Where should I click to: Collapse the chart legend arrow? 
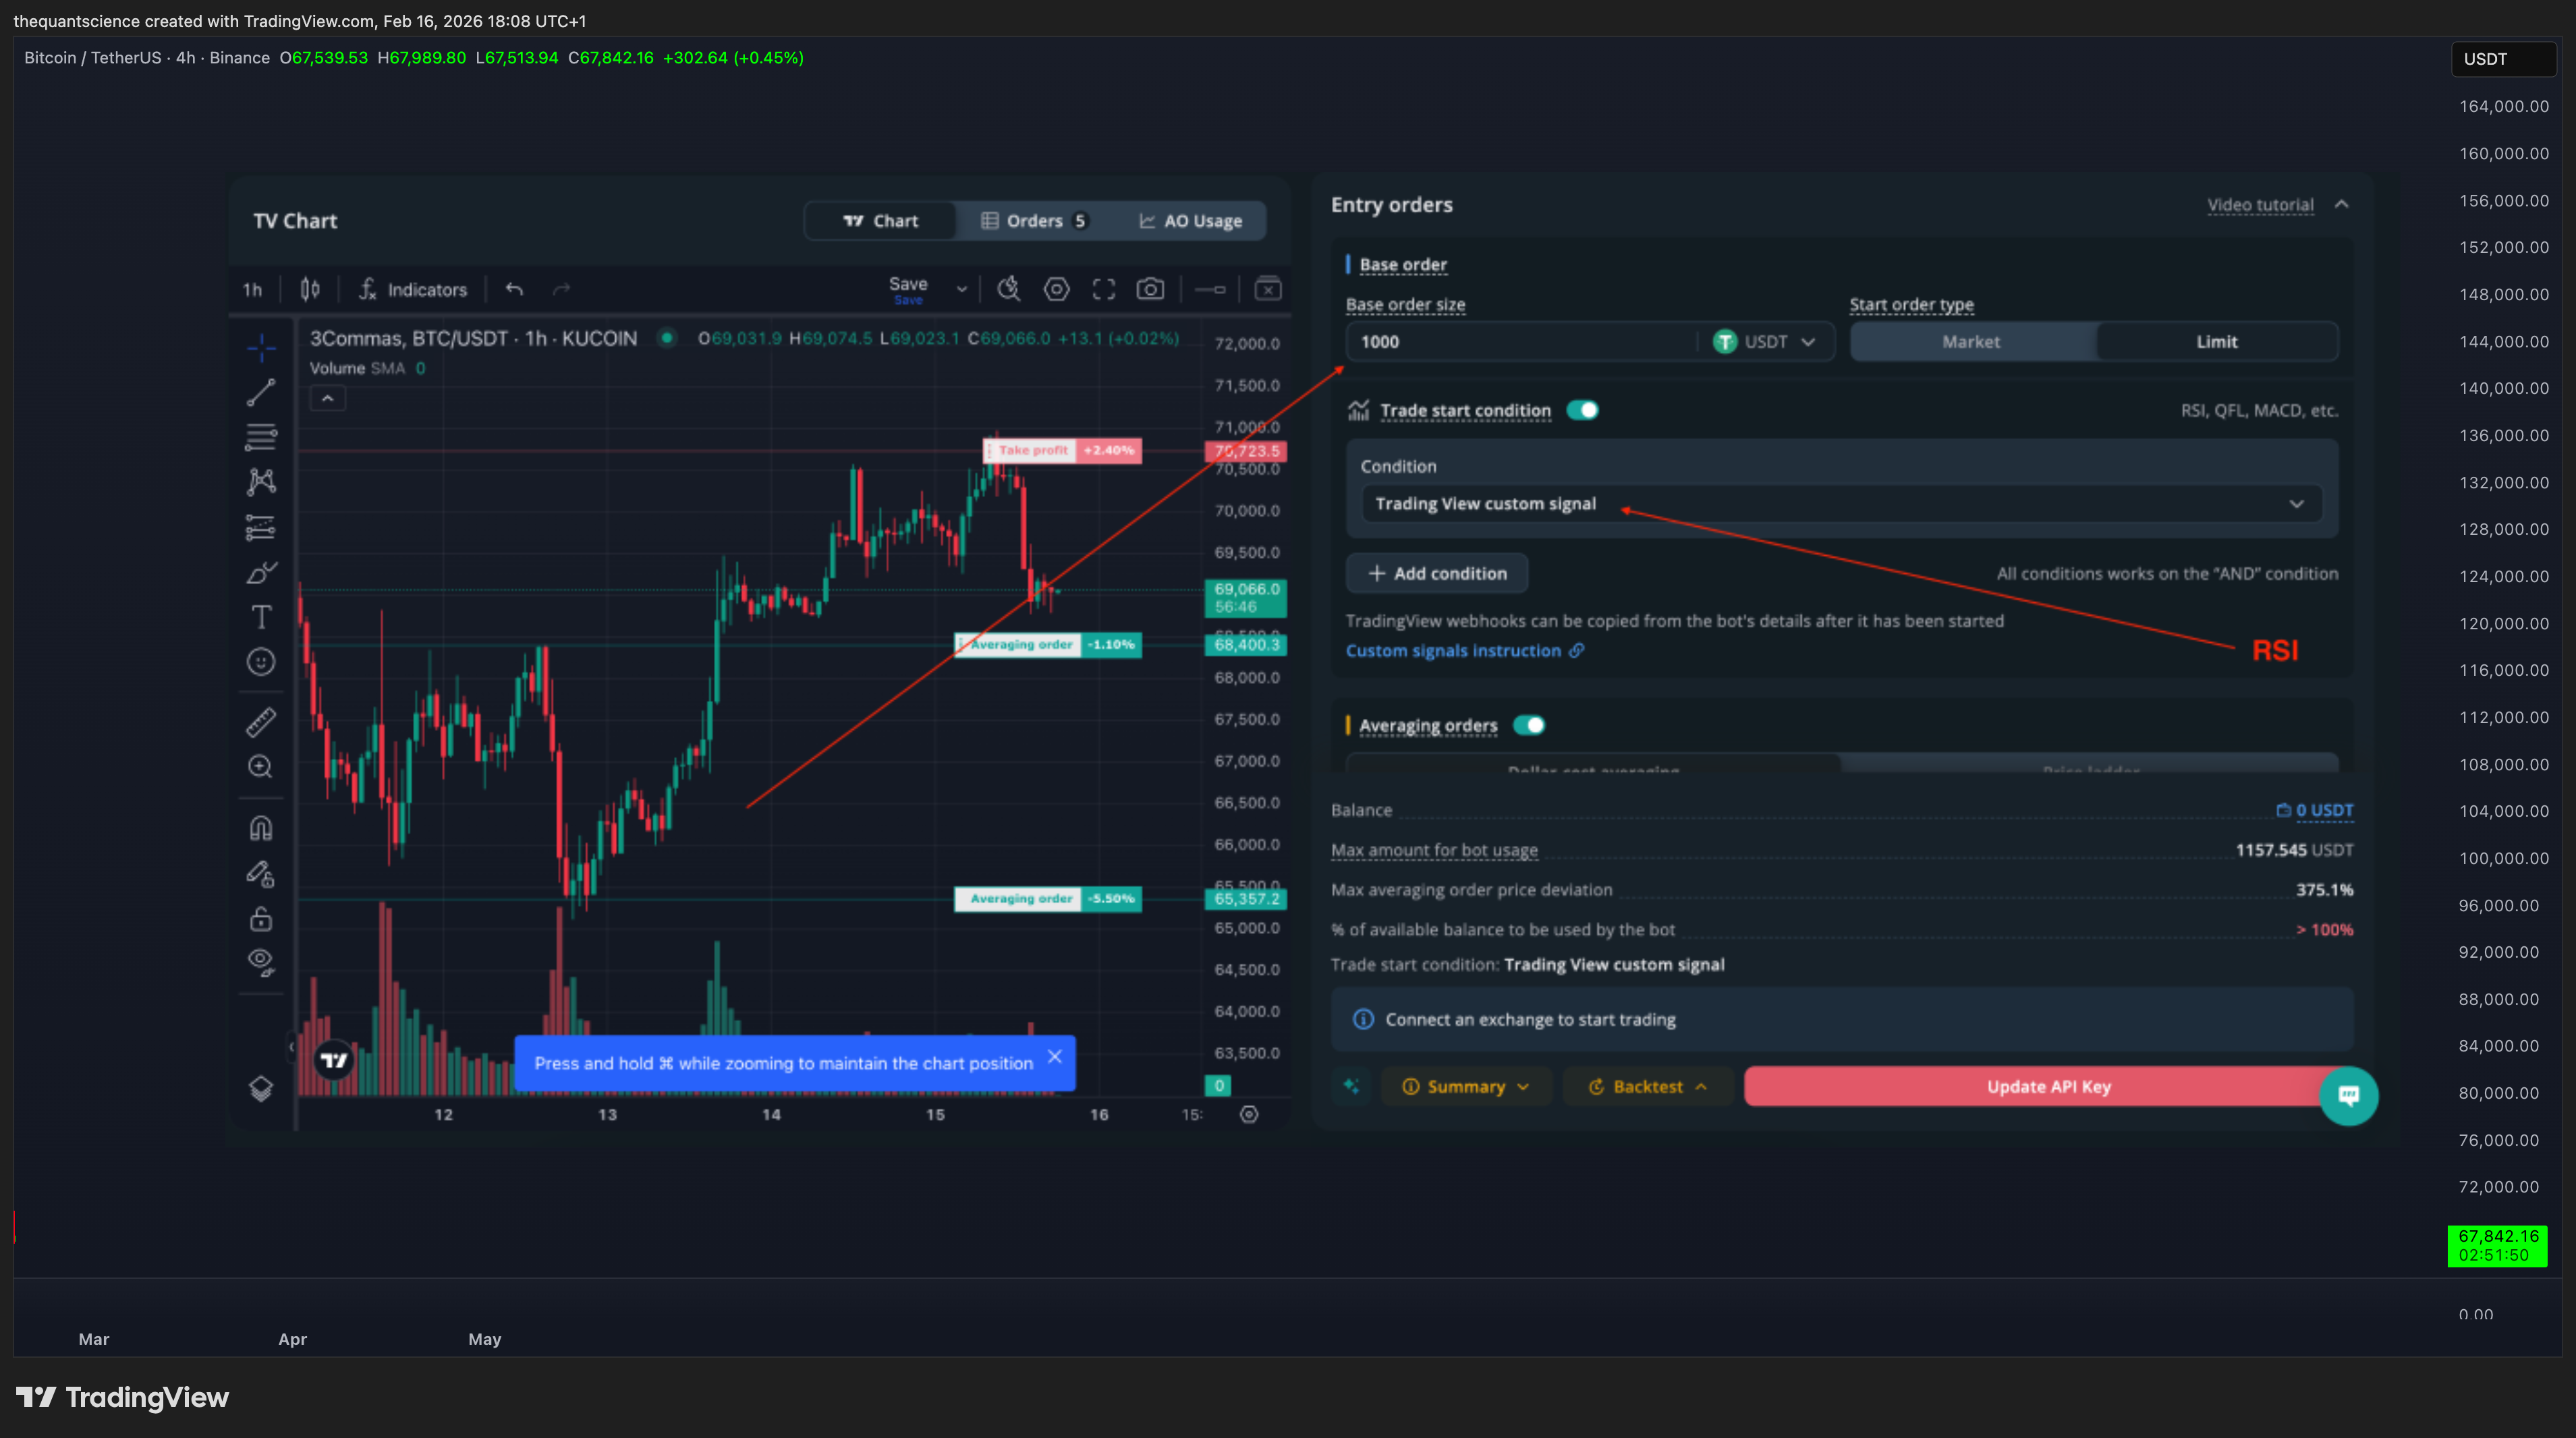(327, 399)
